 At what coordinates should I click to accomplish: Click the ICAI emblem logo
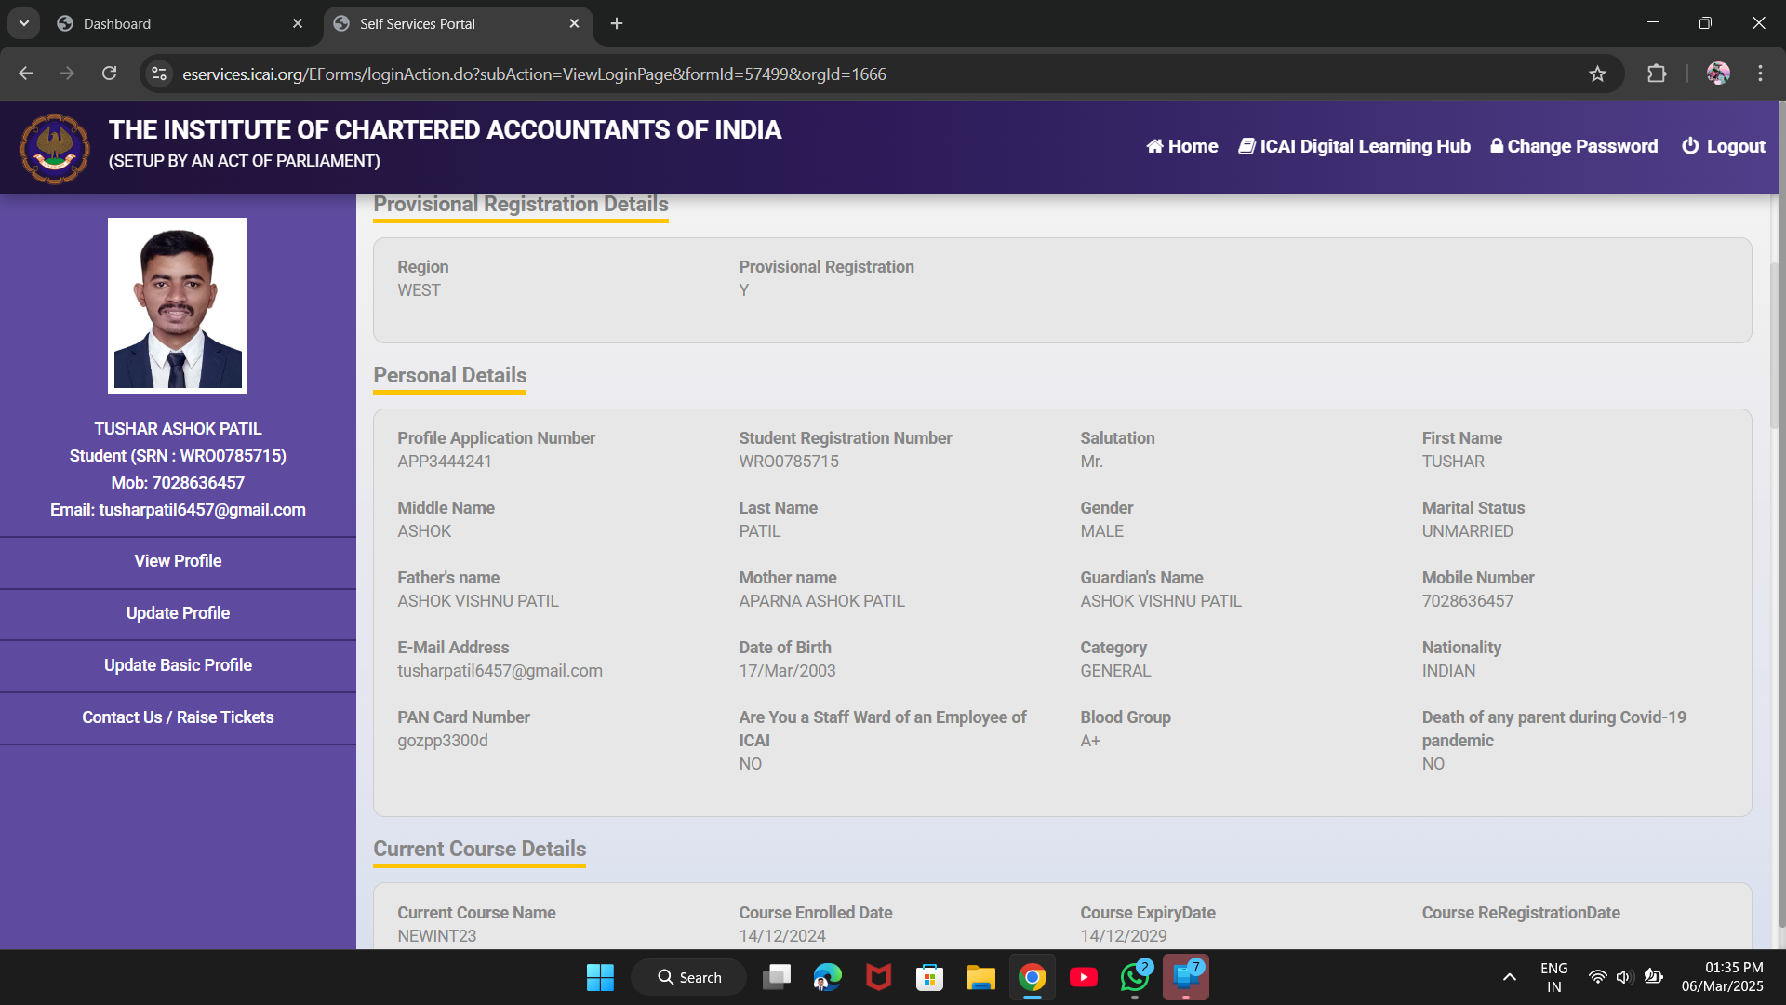(x=55, y=148)
